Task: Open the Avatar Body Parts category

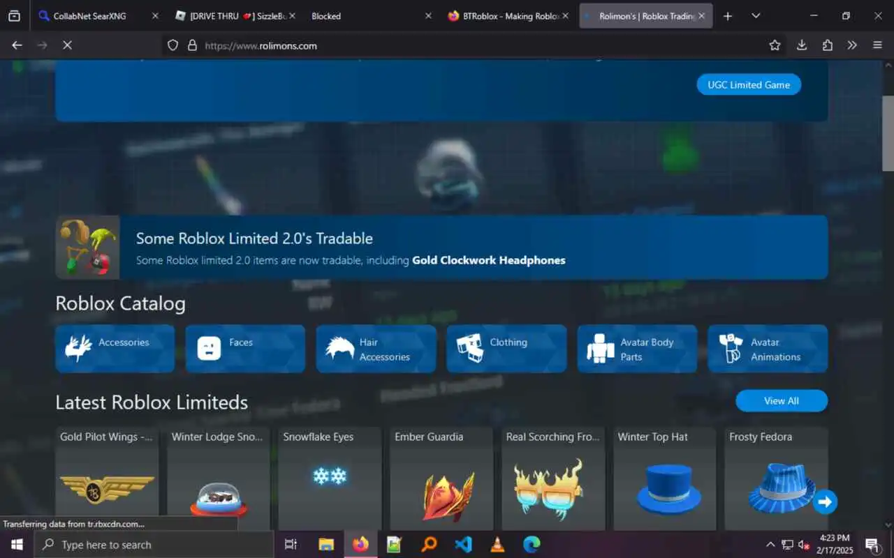Action: [637, 349]
